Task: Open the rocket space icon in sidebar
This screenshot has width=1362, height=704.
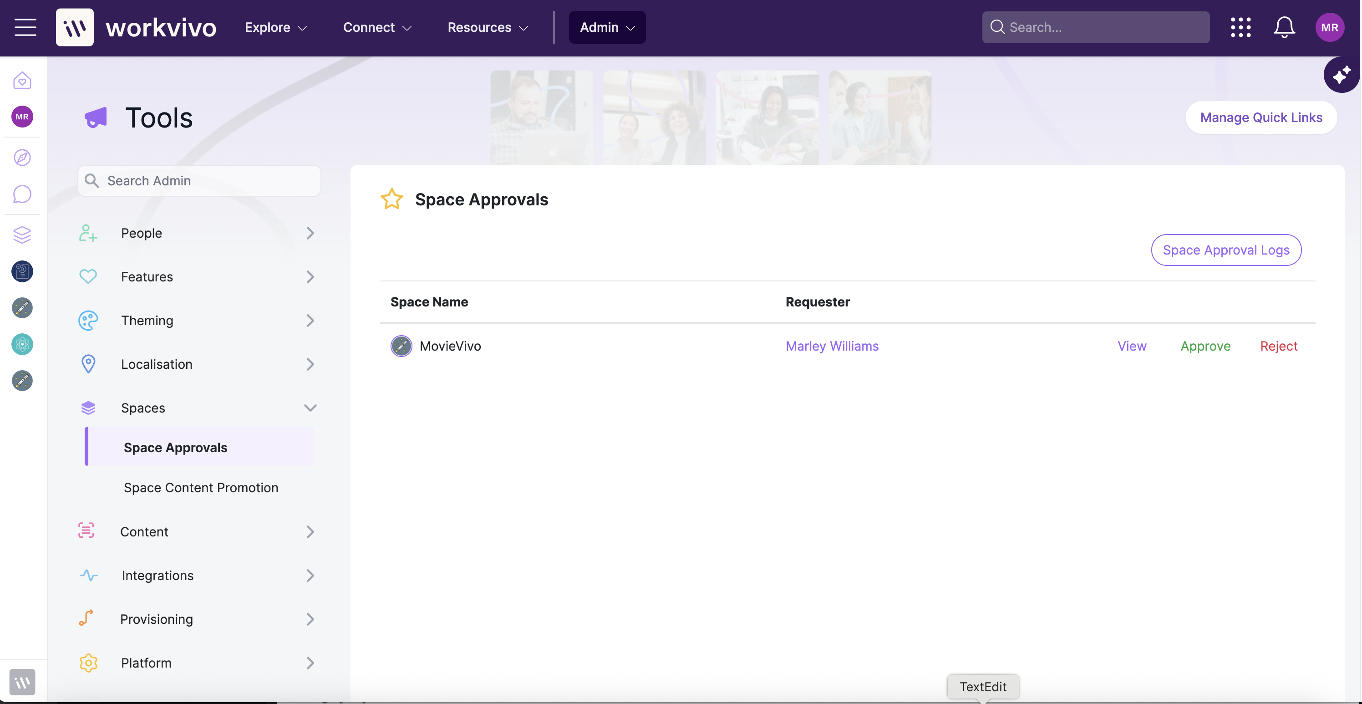Action: pos(22,308)
